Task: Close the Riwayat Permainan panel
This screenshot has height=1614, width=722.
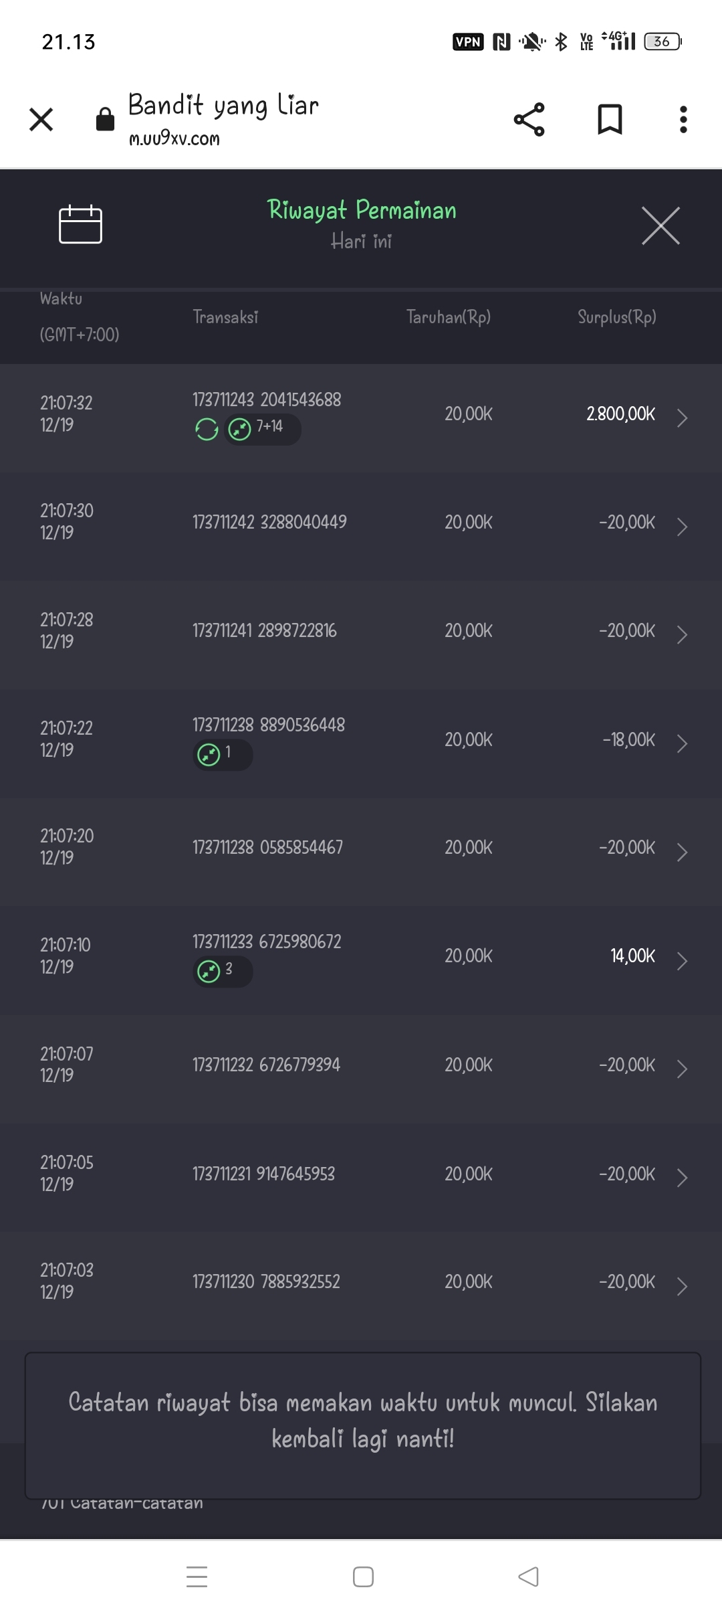Action: [x=660, y=226]
